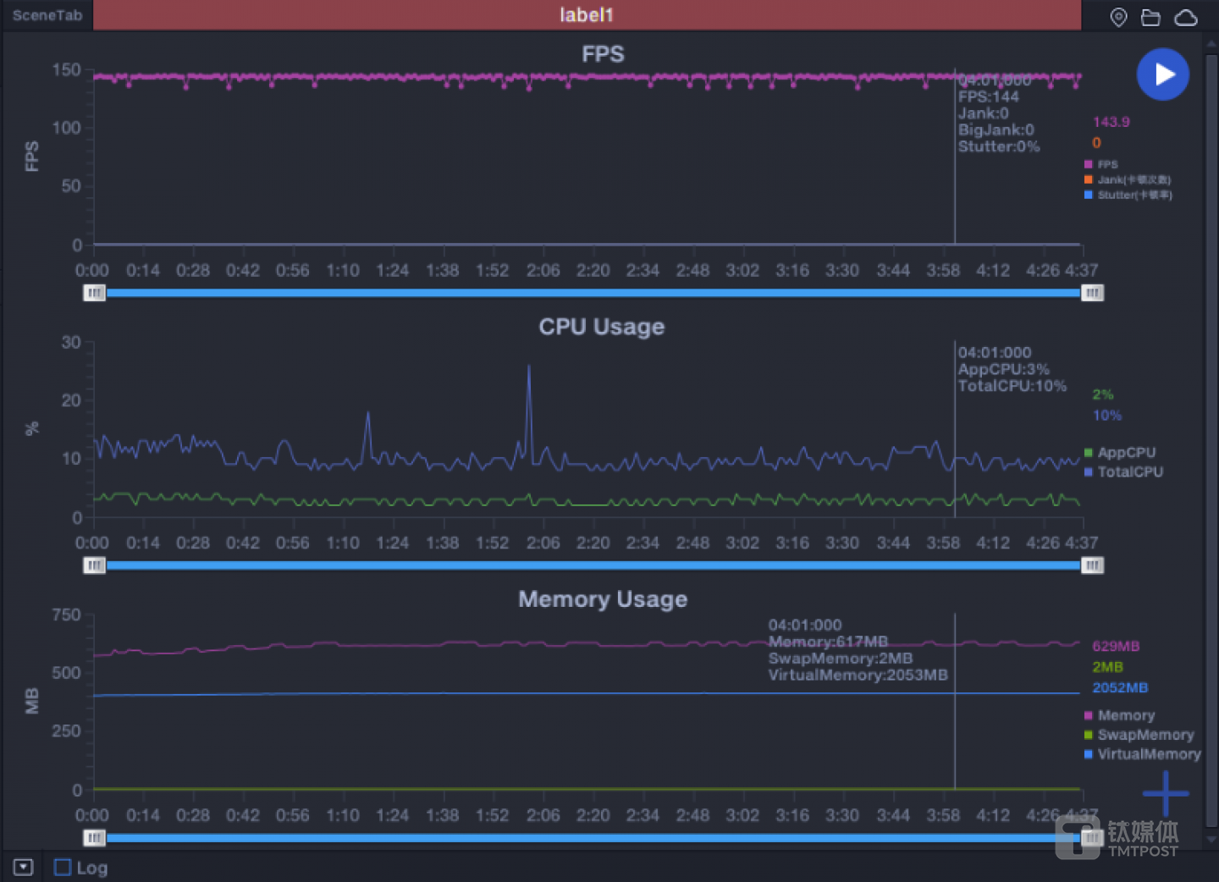This screenshot has height=882, width=1219.
Task: Click the label1 header bar
Action: pyautogui.click(x=586, y=15)
